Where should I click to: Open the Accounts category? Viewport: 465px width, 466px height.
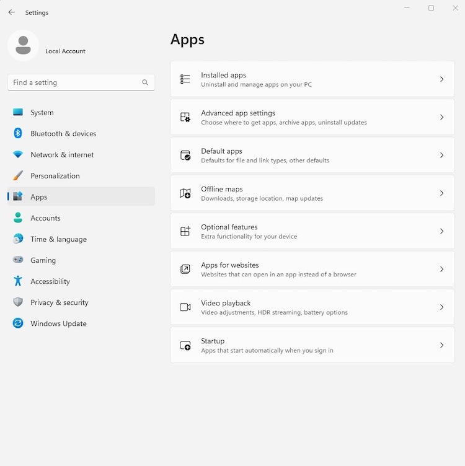[81, 218]
